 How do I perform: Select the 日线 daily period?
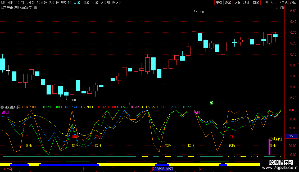77,2
